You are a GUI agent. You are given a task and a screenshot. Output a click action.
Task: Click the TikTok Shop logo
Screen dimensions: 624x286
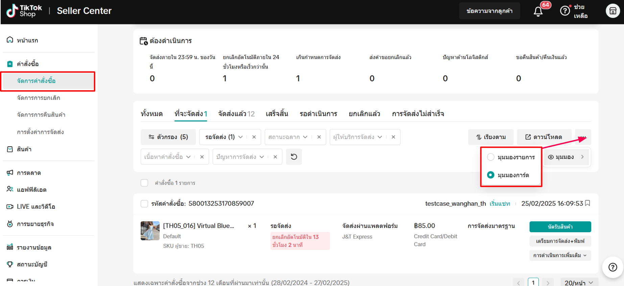(x=24, y=11)
